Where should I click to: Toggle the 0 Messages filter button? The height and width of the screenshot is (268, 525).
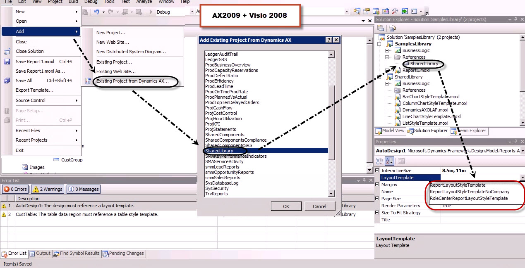point(84,189)
